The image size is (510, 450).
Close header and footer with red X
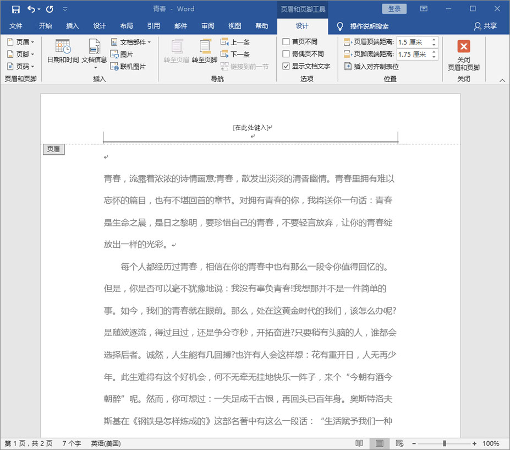464,46
